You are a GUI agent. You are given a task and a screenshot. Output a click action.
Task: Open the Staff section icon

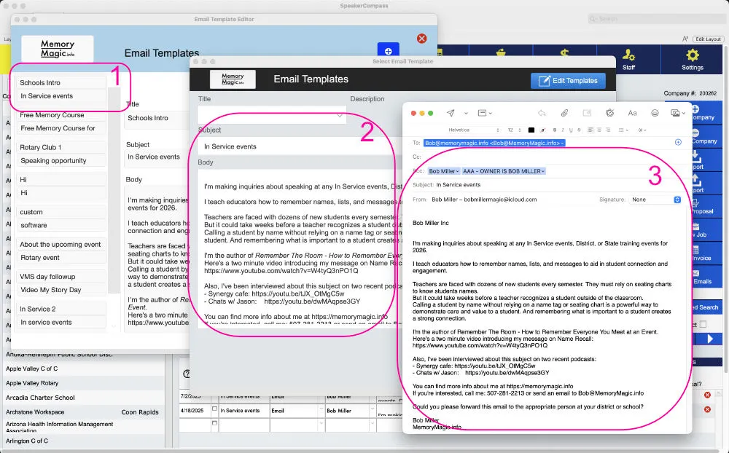(628, 59)
